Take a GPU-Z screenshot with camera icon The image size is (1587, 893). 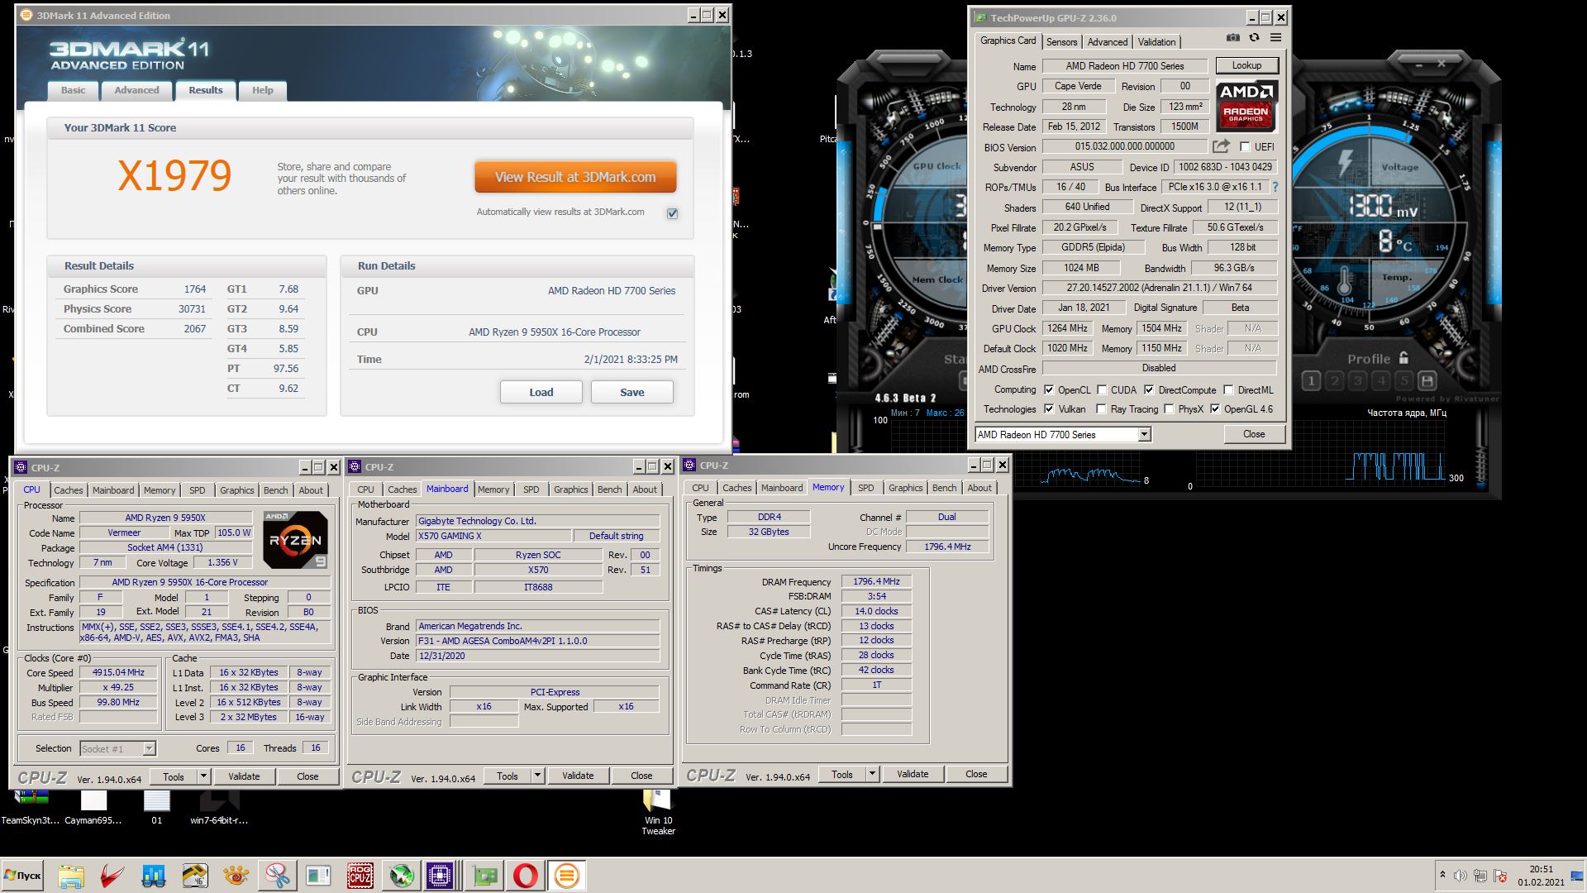click(x=1232, y=38)
